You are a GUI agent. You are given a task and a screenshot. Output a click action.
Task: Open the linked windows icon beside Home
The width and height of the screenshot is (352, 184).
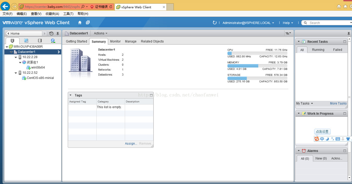click(88, 23)
